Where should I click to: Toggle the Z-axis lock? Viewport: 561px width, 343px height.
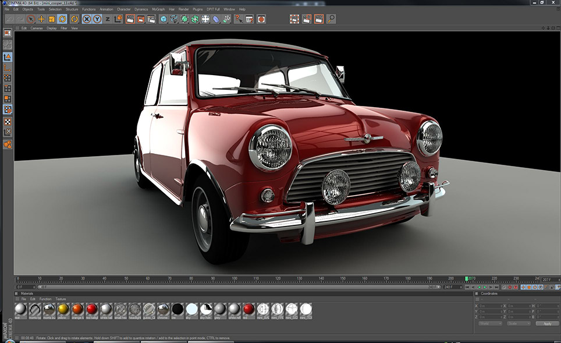point(107,19)
